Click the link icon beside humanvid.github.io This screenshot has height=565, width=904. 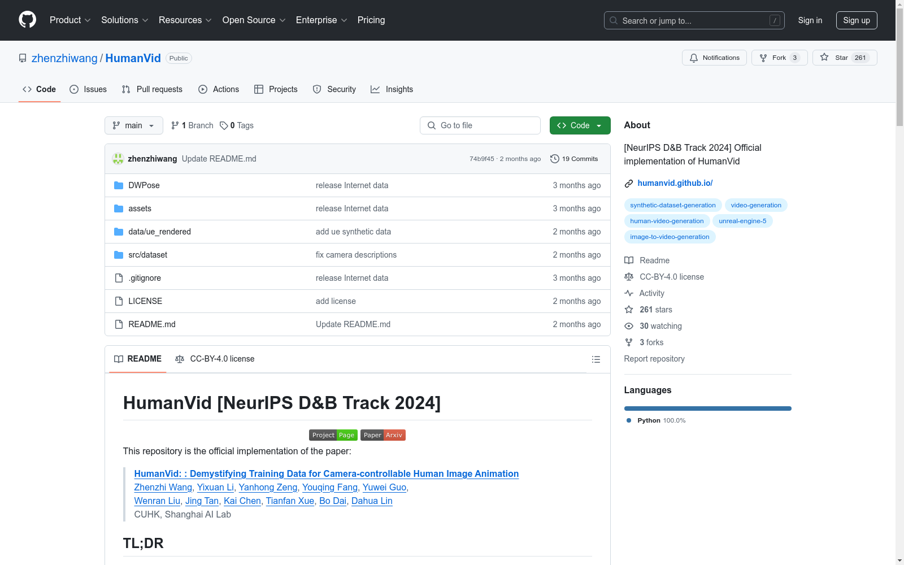pos(629,183)
